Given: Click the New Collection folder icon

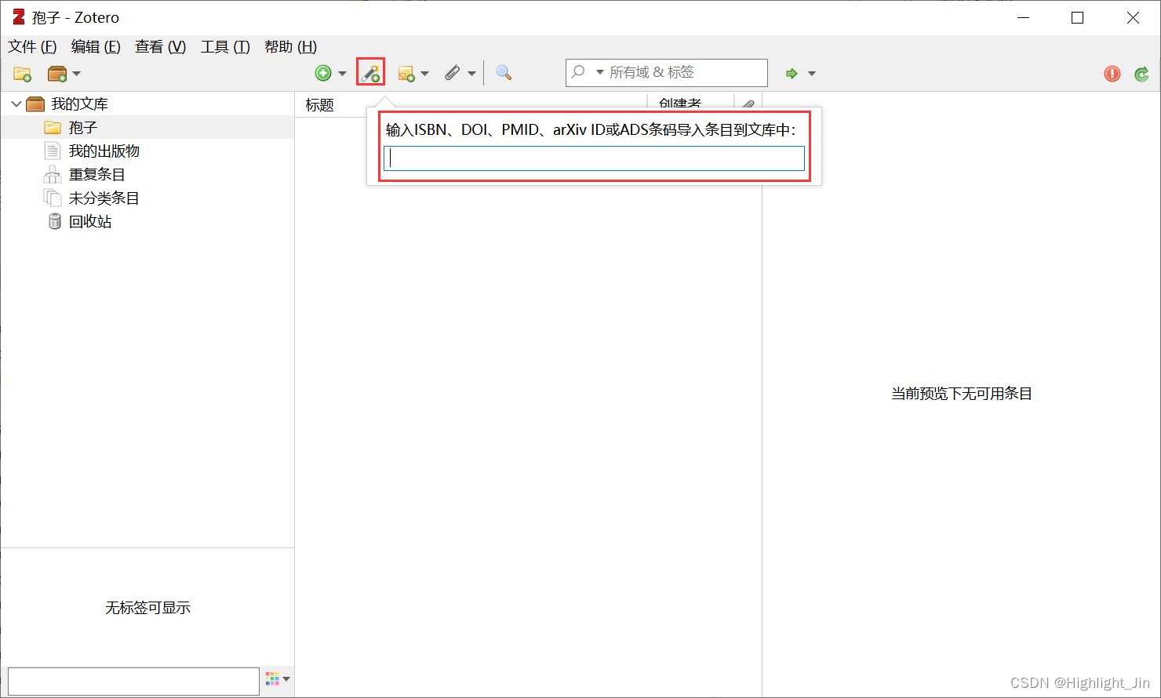Looking at the screenshot, I should pyautogui.click(x=22, y=74).
